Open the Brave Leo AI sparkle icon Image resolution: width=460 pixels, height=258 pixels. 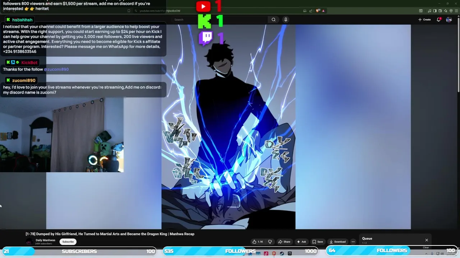(446, 11)
